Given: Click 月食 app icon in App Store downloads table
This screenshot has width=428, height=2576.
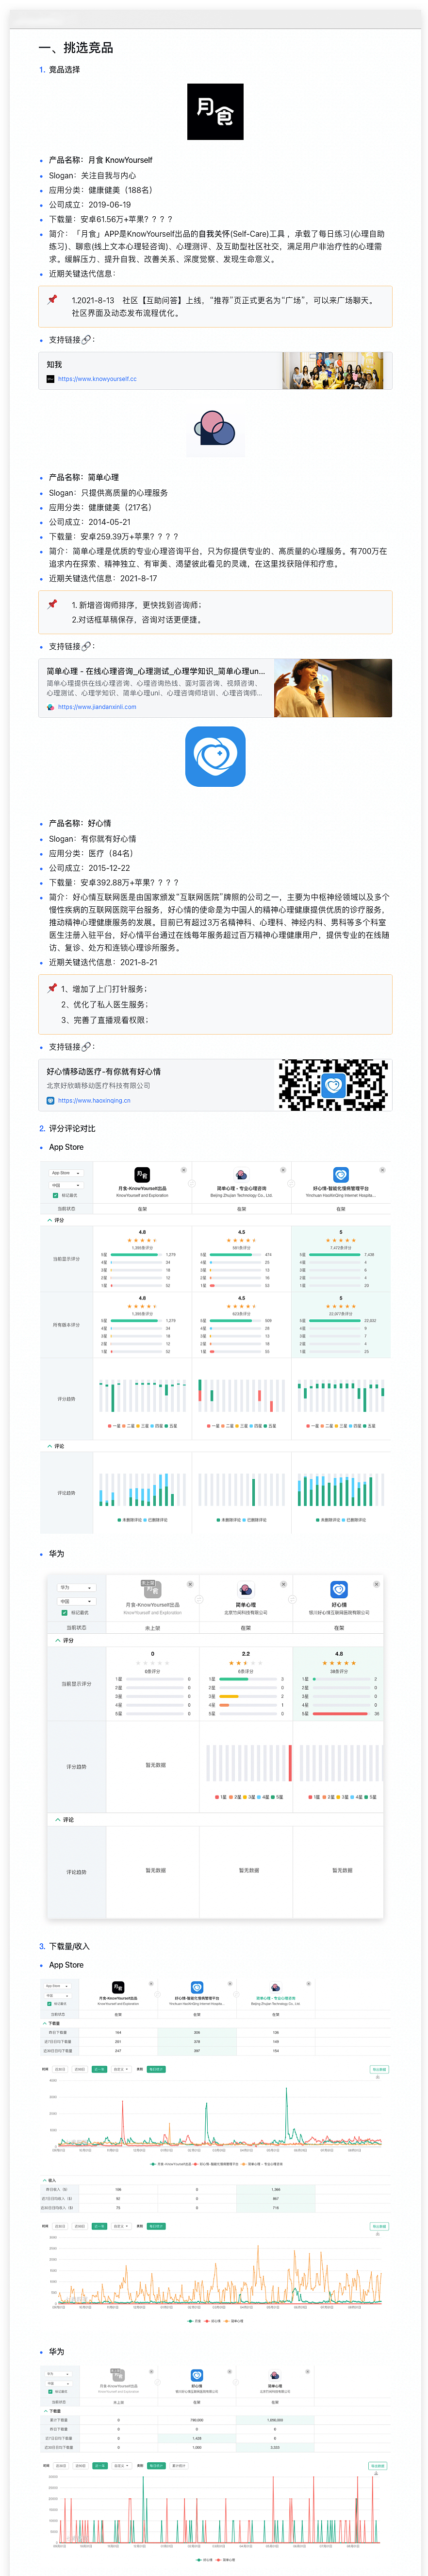Looking at the screenshot, I should 118,1987.
